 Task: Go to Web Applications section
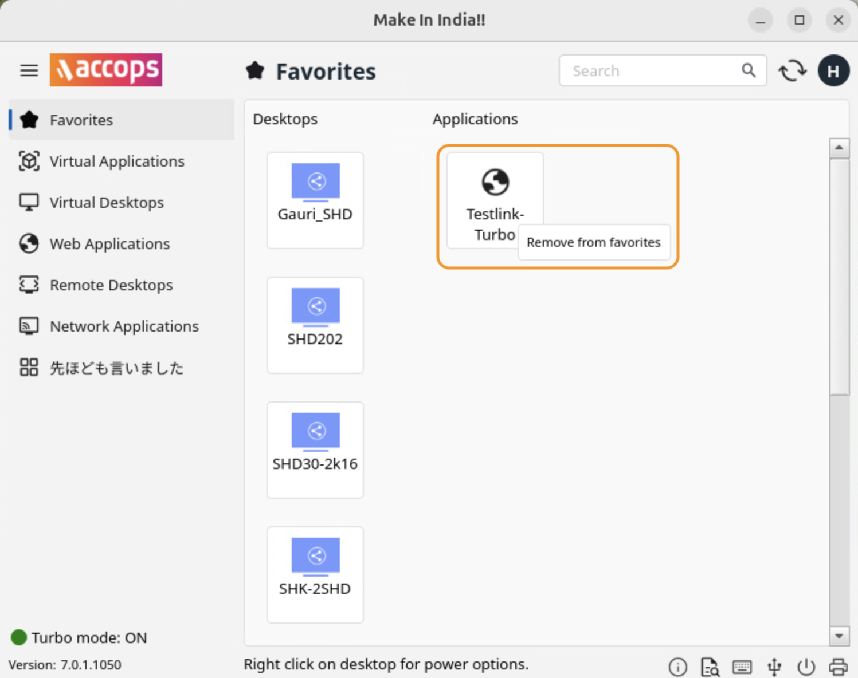point(109,244)
